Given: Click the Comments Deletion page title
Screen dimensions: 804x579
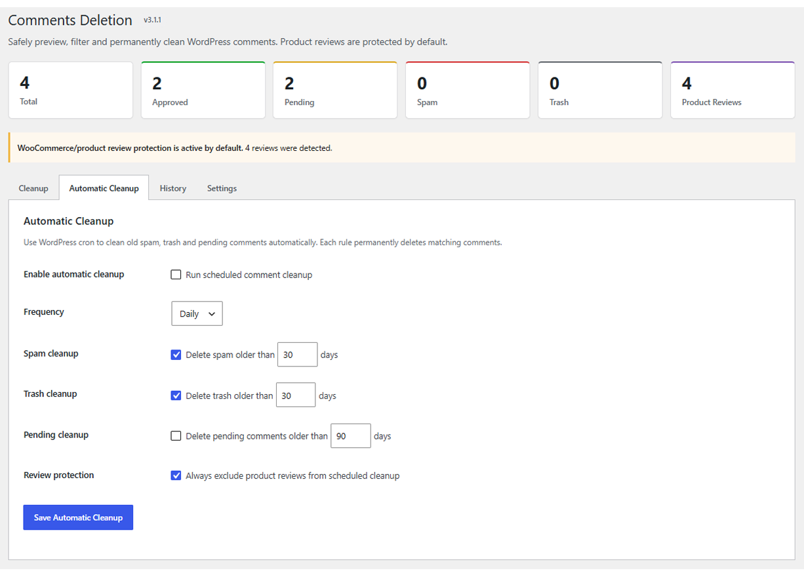Looking at the screenshot, I should (x=70, y=20).
